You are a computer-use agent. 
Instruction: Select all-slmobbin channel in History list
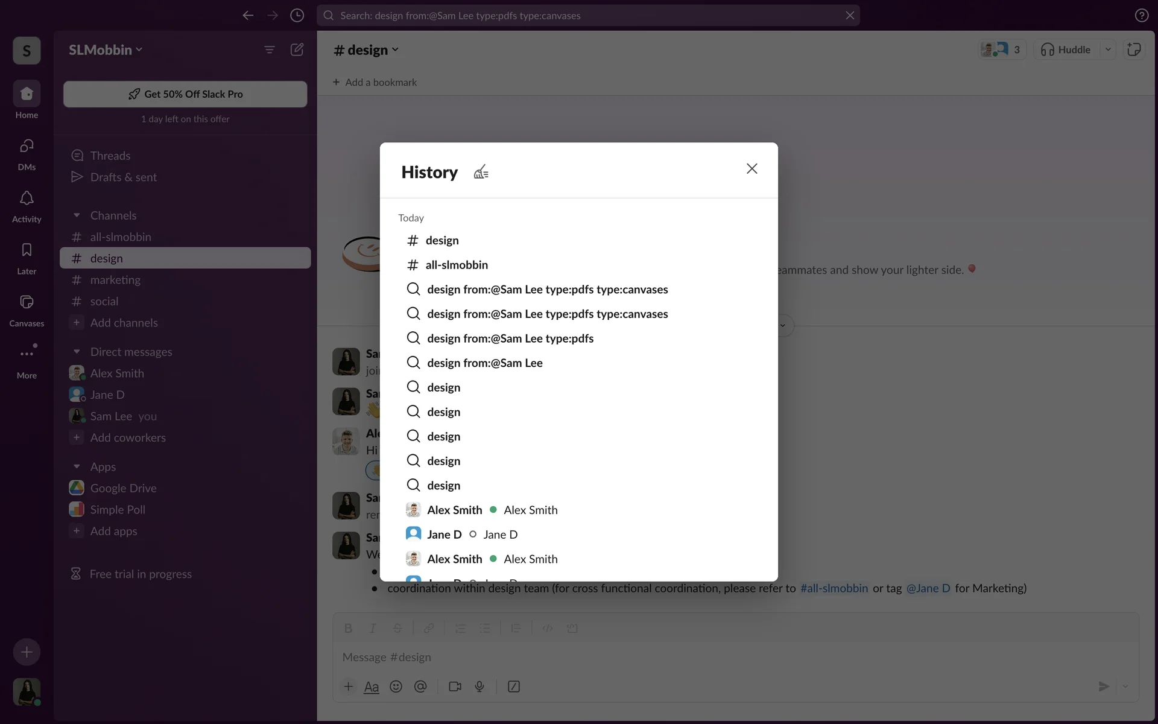click(x=457, y=265)
